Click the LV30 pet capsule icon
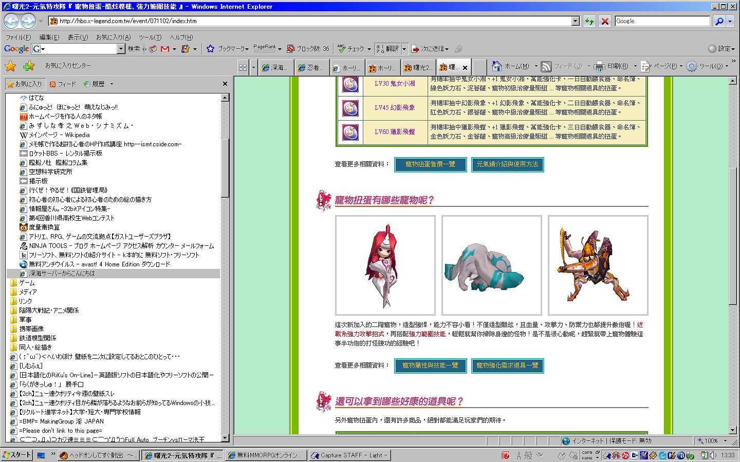This screenshot has width=740, height=462. pos(350,84)
